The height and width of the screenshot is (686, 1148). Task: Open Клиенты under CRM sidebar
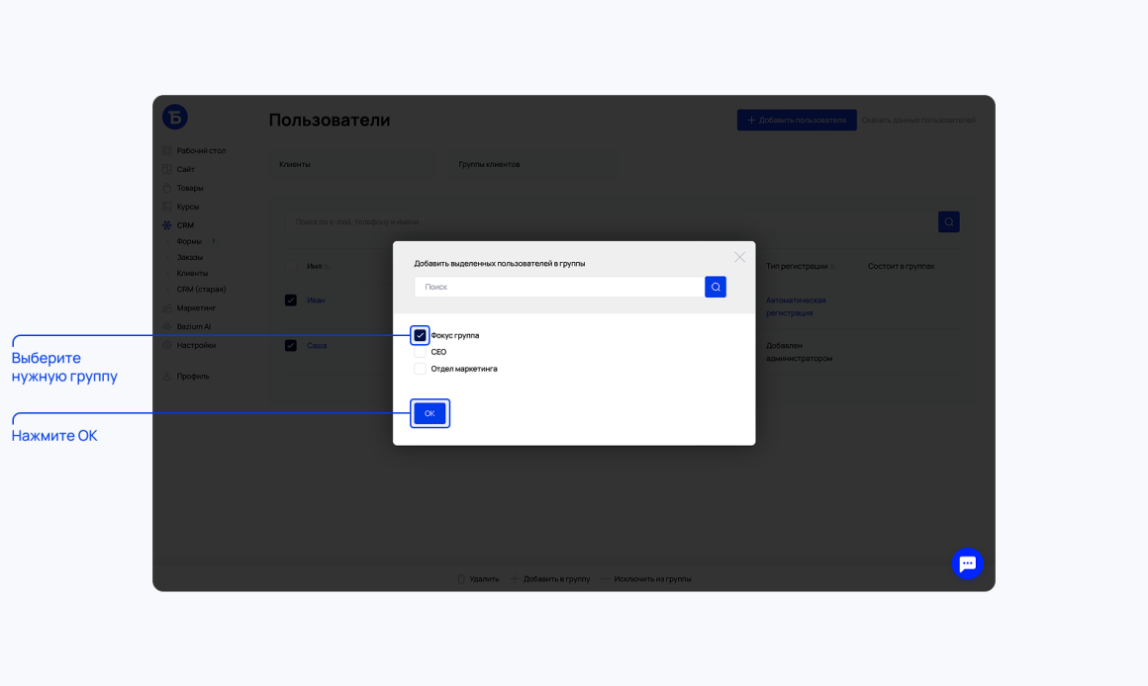point(192,274)
